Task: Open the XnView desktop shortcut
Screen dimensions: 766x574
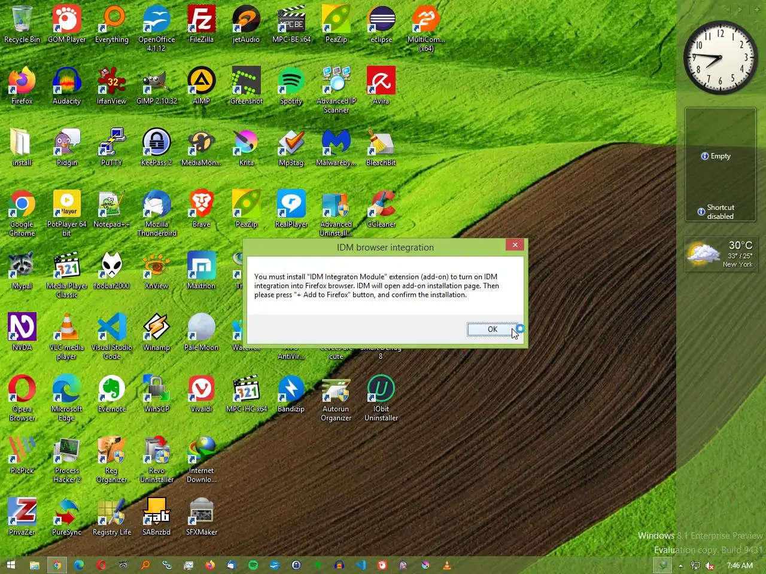Action: 157,271
